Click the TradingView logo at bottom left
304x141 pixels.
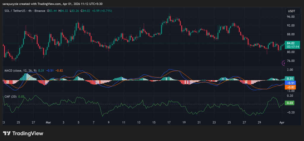point(23,133)
